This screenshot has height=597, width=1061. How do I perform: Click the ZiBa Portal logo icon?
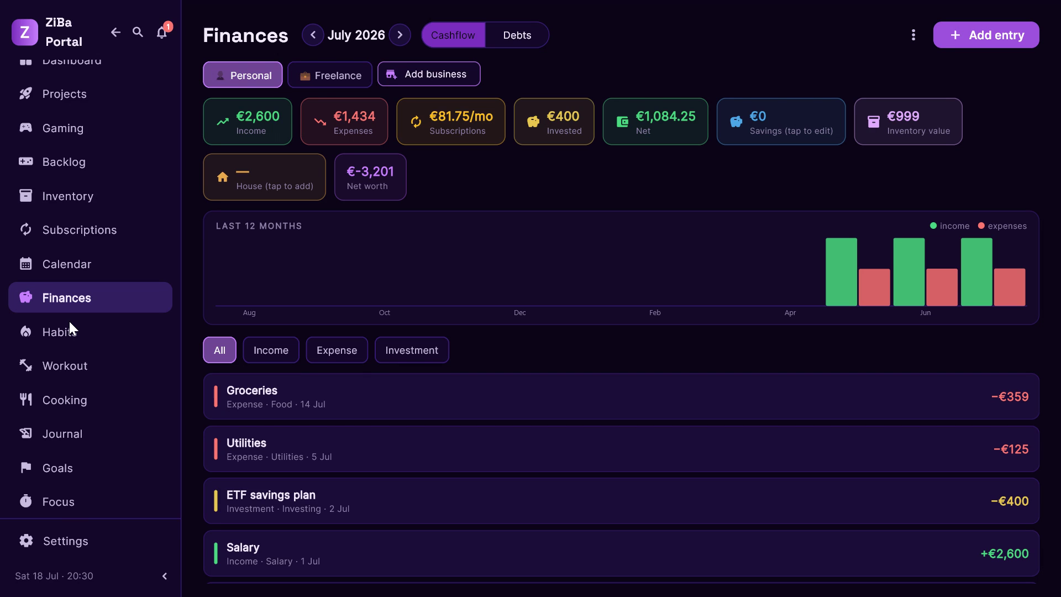click(x=25, y=33)
